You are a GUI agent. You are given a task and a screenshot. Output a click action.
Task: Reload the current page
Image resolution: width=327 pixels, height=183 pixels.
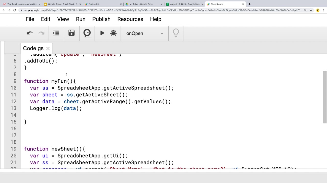click(x=15, y=10)
